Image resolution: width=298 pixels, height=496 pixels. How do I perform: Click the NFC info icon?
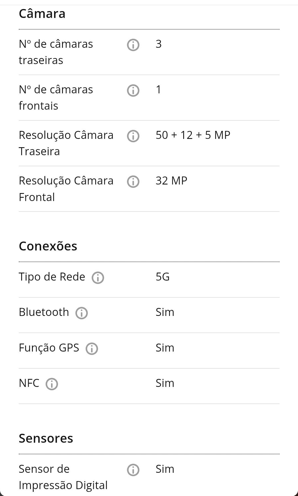coord(52,384)
